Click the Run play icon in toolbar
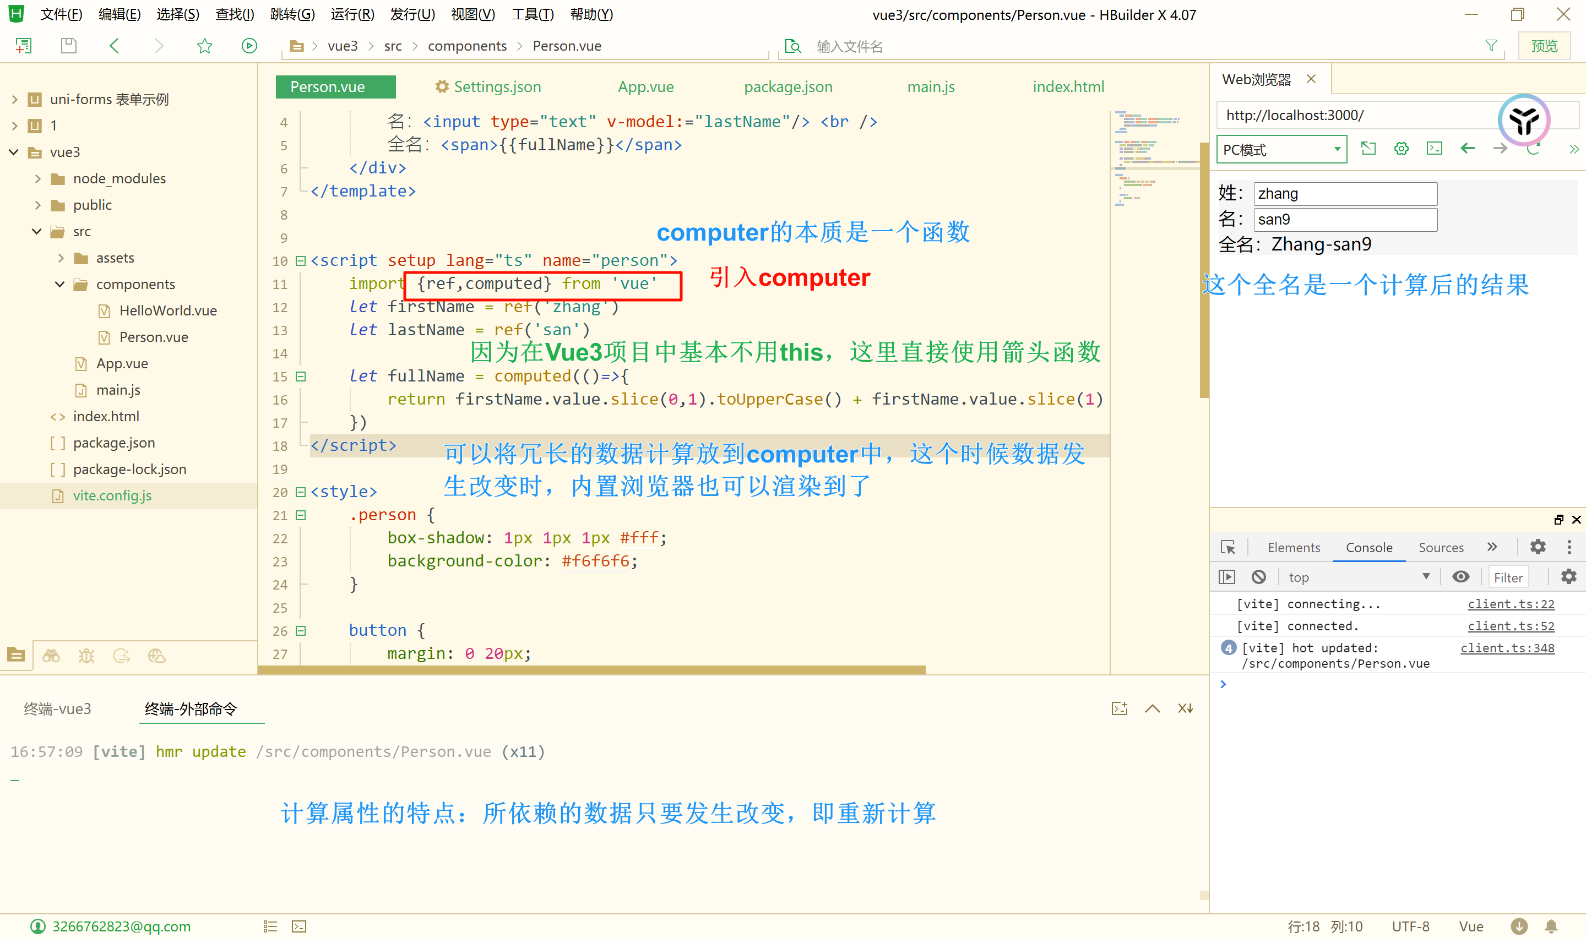 pyautogui.click(x=249, y=46)
